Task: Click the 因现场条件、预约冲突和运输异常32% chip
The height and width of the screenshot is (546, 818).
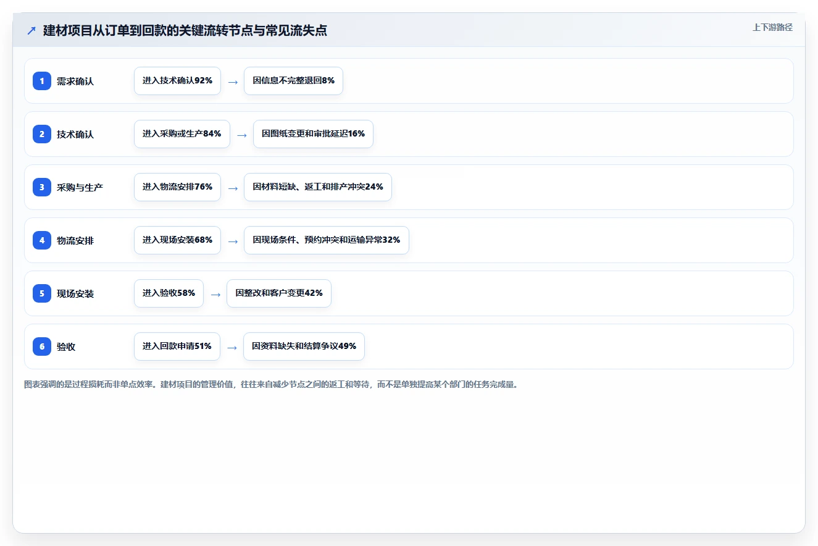Action: [x=327, y=240]
